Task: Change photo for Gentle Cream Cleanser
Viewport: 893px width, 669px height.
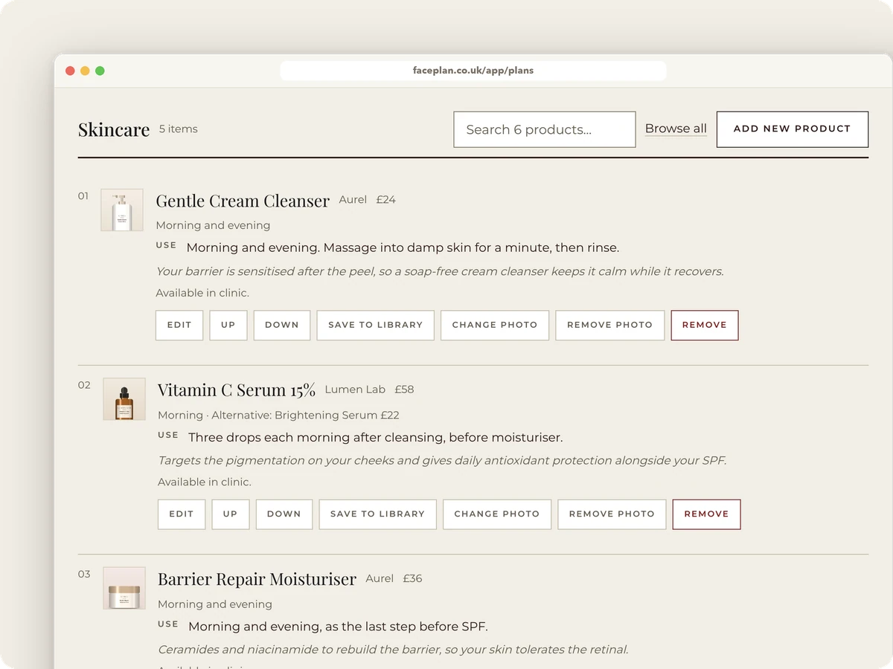Action: point(495,325)
